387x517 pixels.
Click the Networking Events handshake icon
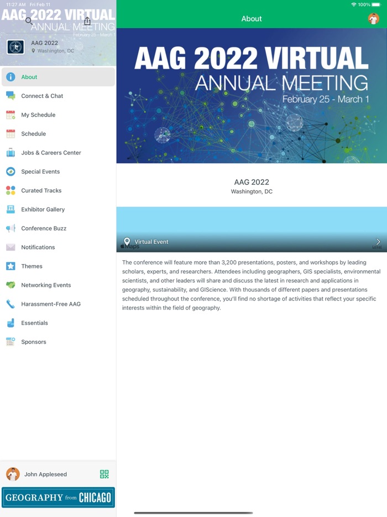click(x=11, y=285)
